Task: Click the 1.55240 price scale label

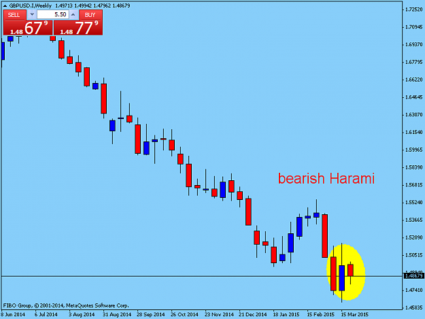Action: click(x=413, y=203)
